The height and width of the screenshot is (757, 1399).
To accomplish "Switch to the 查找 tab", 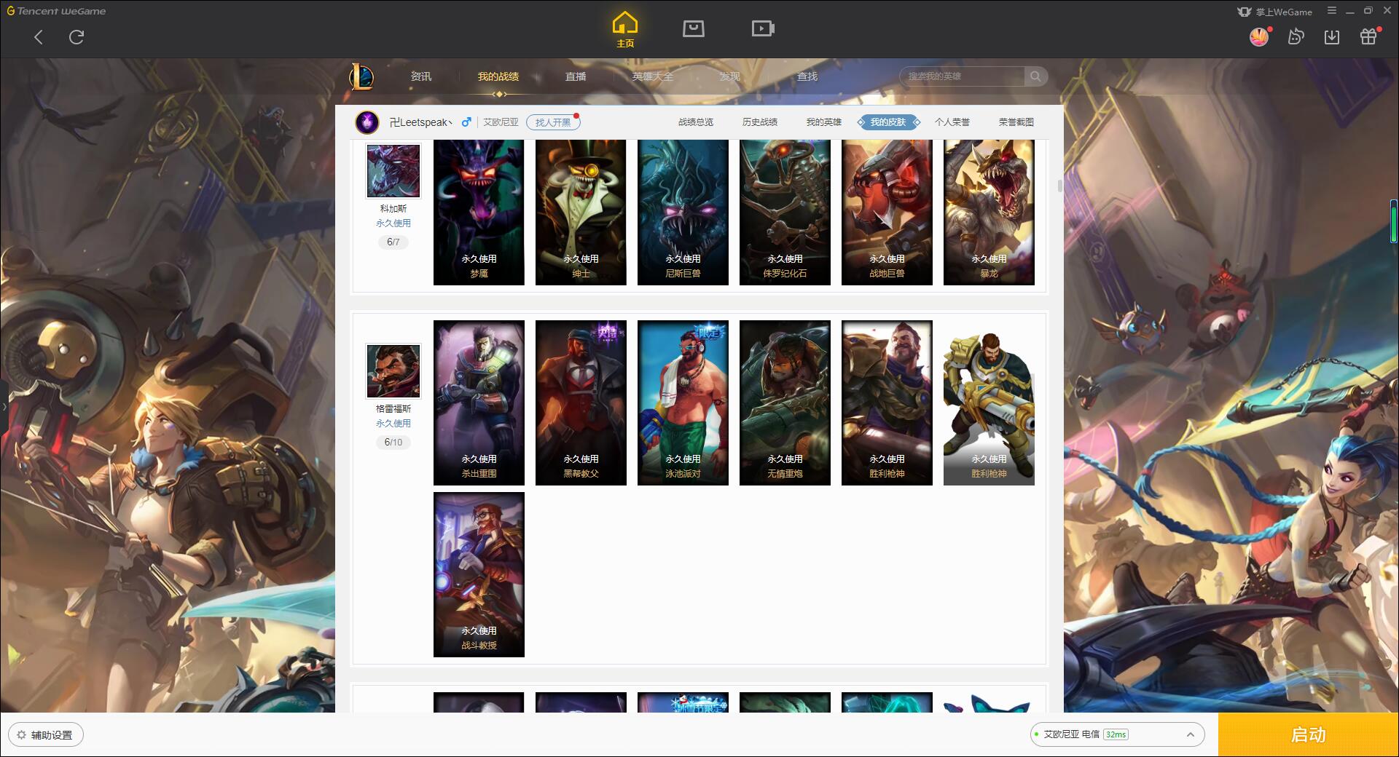I will point(807,76).
